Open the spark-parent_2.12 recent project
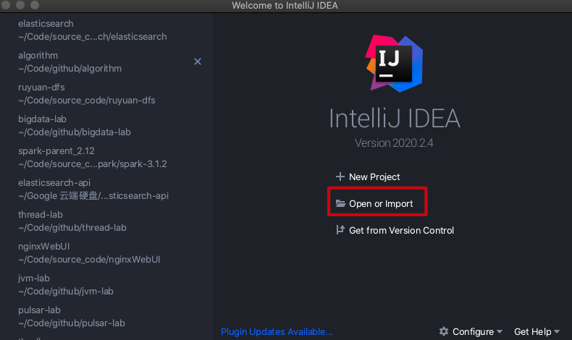 [x=92, y=158]
